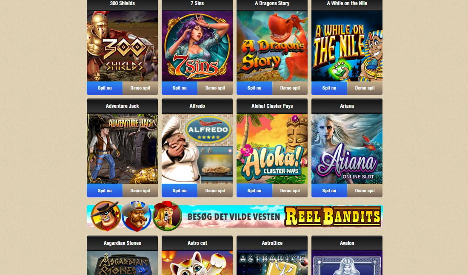468x275 pixels.
Task: Try A While on the Nile demo
Action: tap(365, 88)
